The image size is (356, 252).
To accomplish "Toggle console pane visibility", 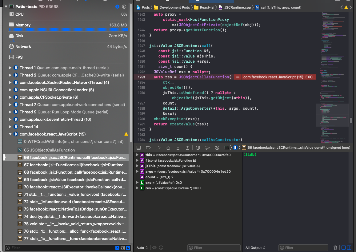I will 349,247.
